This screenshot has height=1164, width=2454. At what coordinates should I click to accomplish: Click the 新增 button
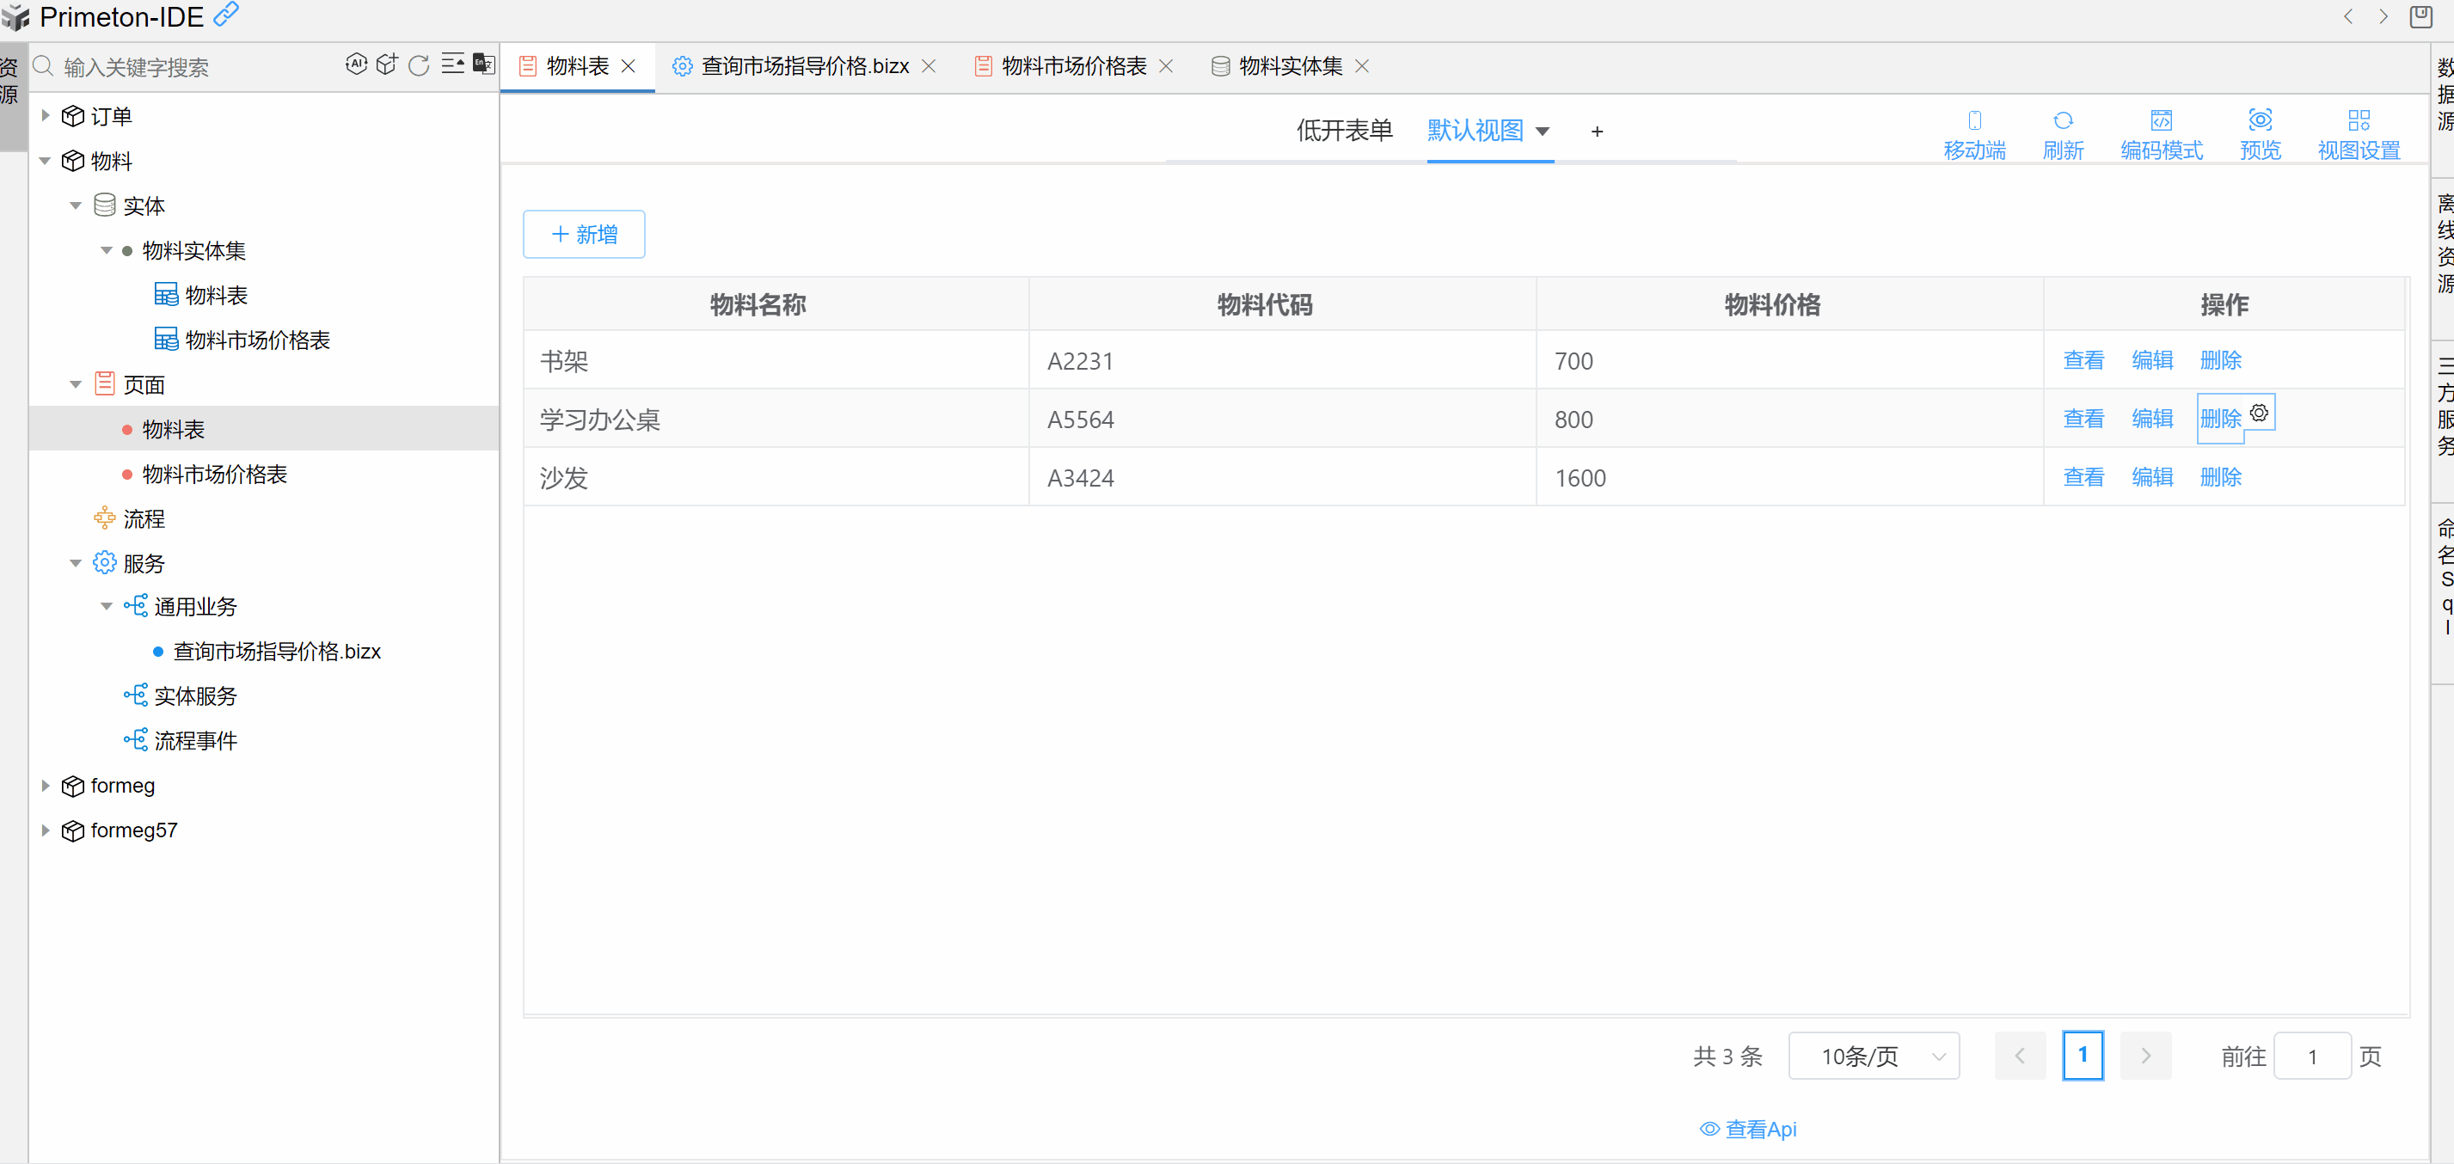point(584,235)
